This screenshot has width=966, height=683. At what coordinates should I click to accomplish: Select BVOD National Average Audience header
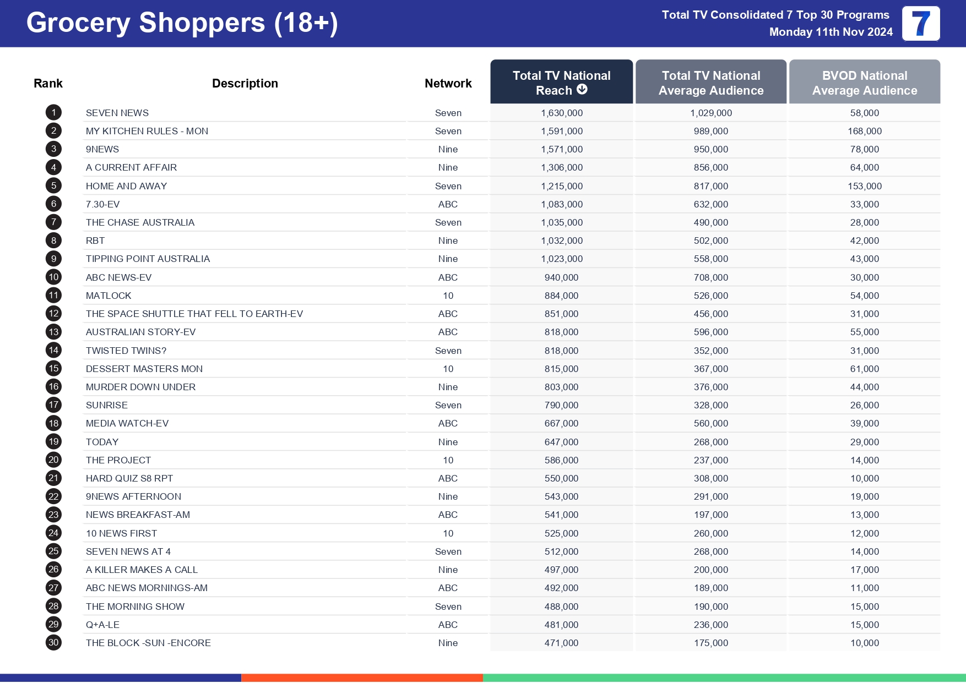tap(864, 83)
